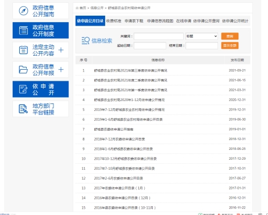Click date 2019-01-01 in row 7
Screen dimensions: 268x215
tap(237, 129)
